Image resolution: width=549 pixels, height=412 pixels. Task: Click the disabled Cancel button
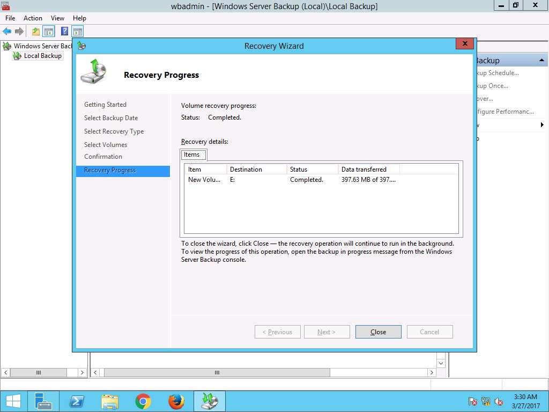coord(429,332)
